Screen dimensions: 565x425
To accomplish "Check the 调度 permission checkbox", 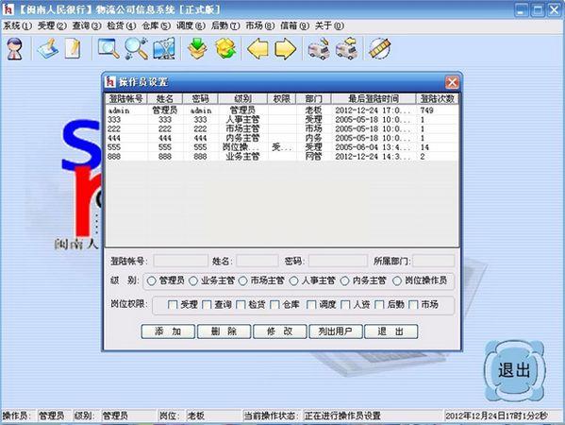I will 311,305.
